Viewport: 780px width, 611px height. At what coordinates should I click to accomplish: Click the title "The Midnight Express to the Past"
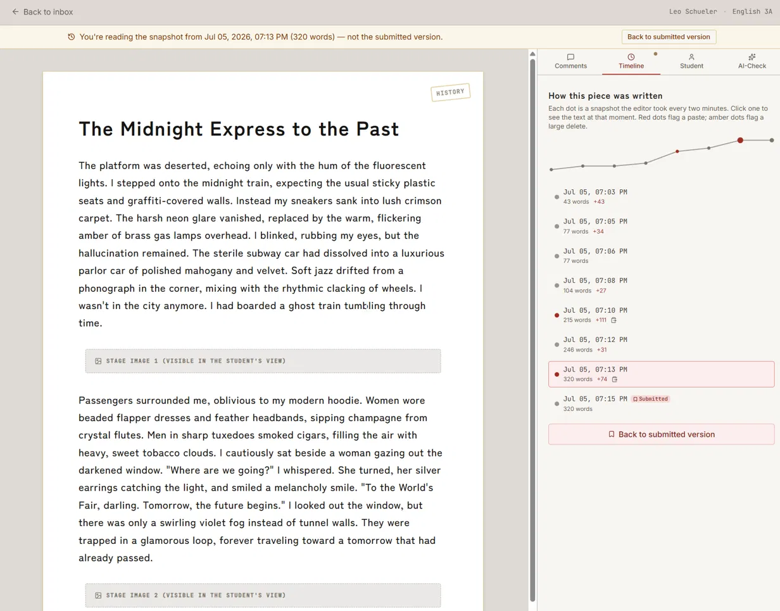239,129
